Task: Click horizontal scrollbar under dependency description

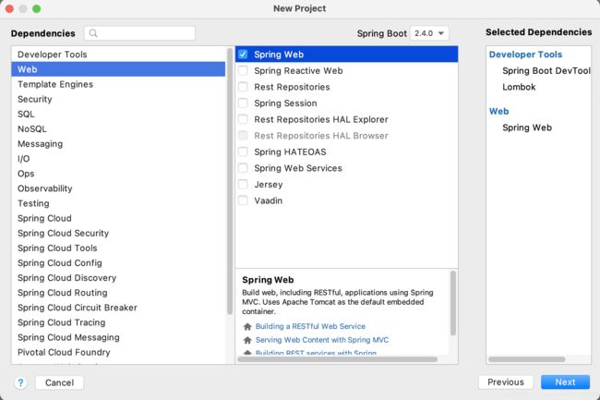Action: point(338,359)
